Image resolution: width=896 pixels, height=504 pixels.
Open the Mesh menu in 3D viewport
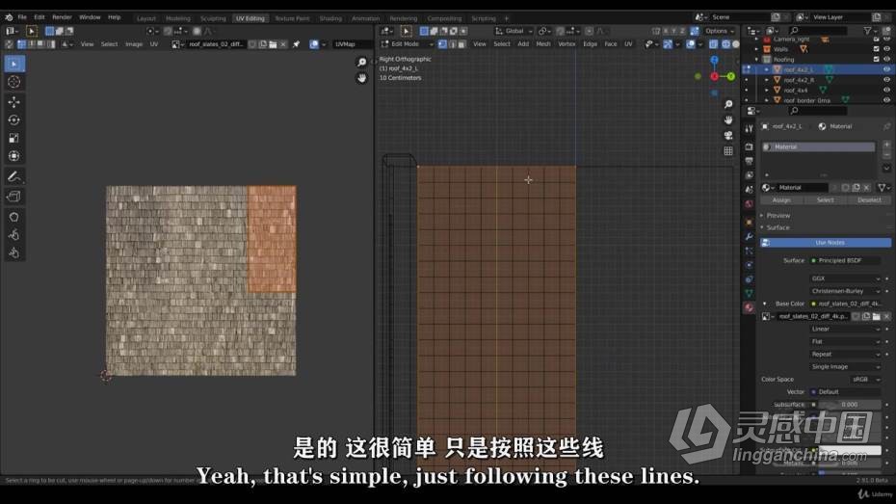pyautogui.click(x=542, y=44)
